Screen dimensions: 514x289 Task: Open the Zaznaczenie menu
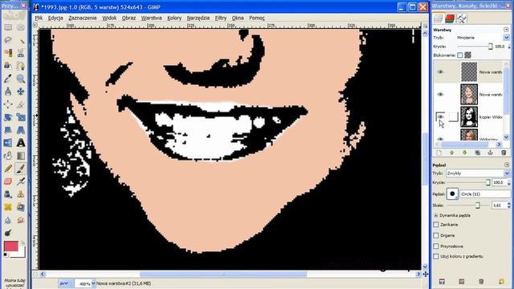point(83,18)
